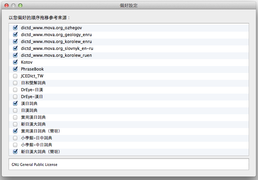Check the 小學館-日中詞典 checkbox

click(15, 138)
